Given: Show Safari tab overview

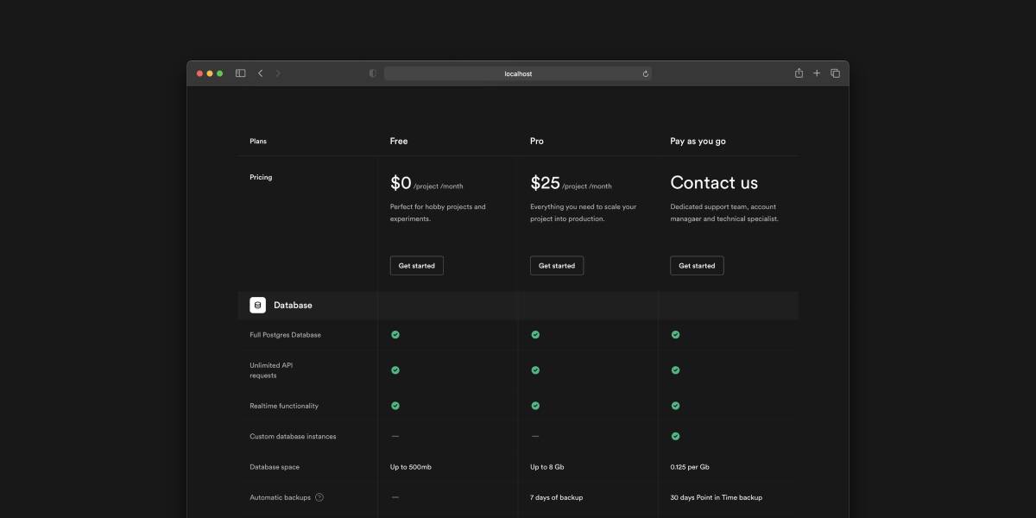Looking at the screenshot, I should click(x=835, y=73).
